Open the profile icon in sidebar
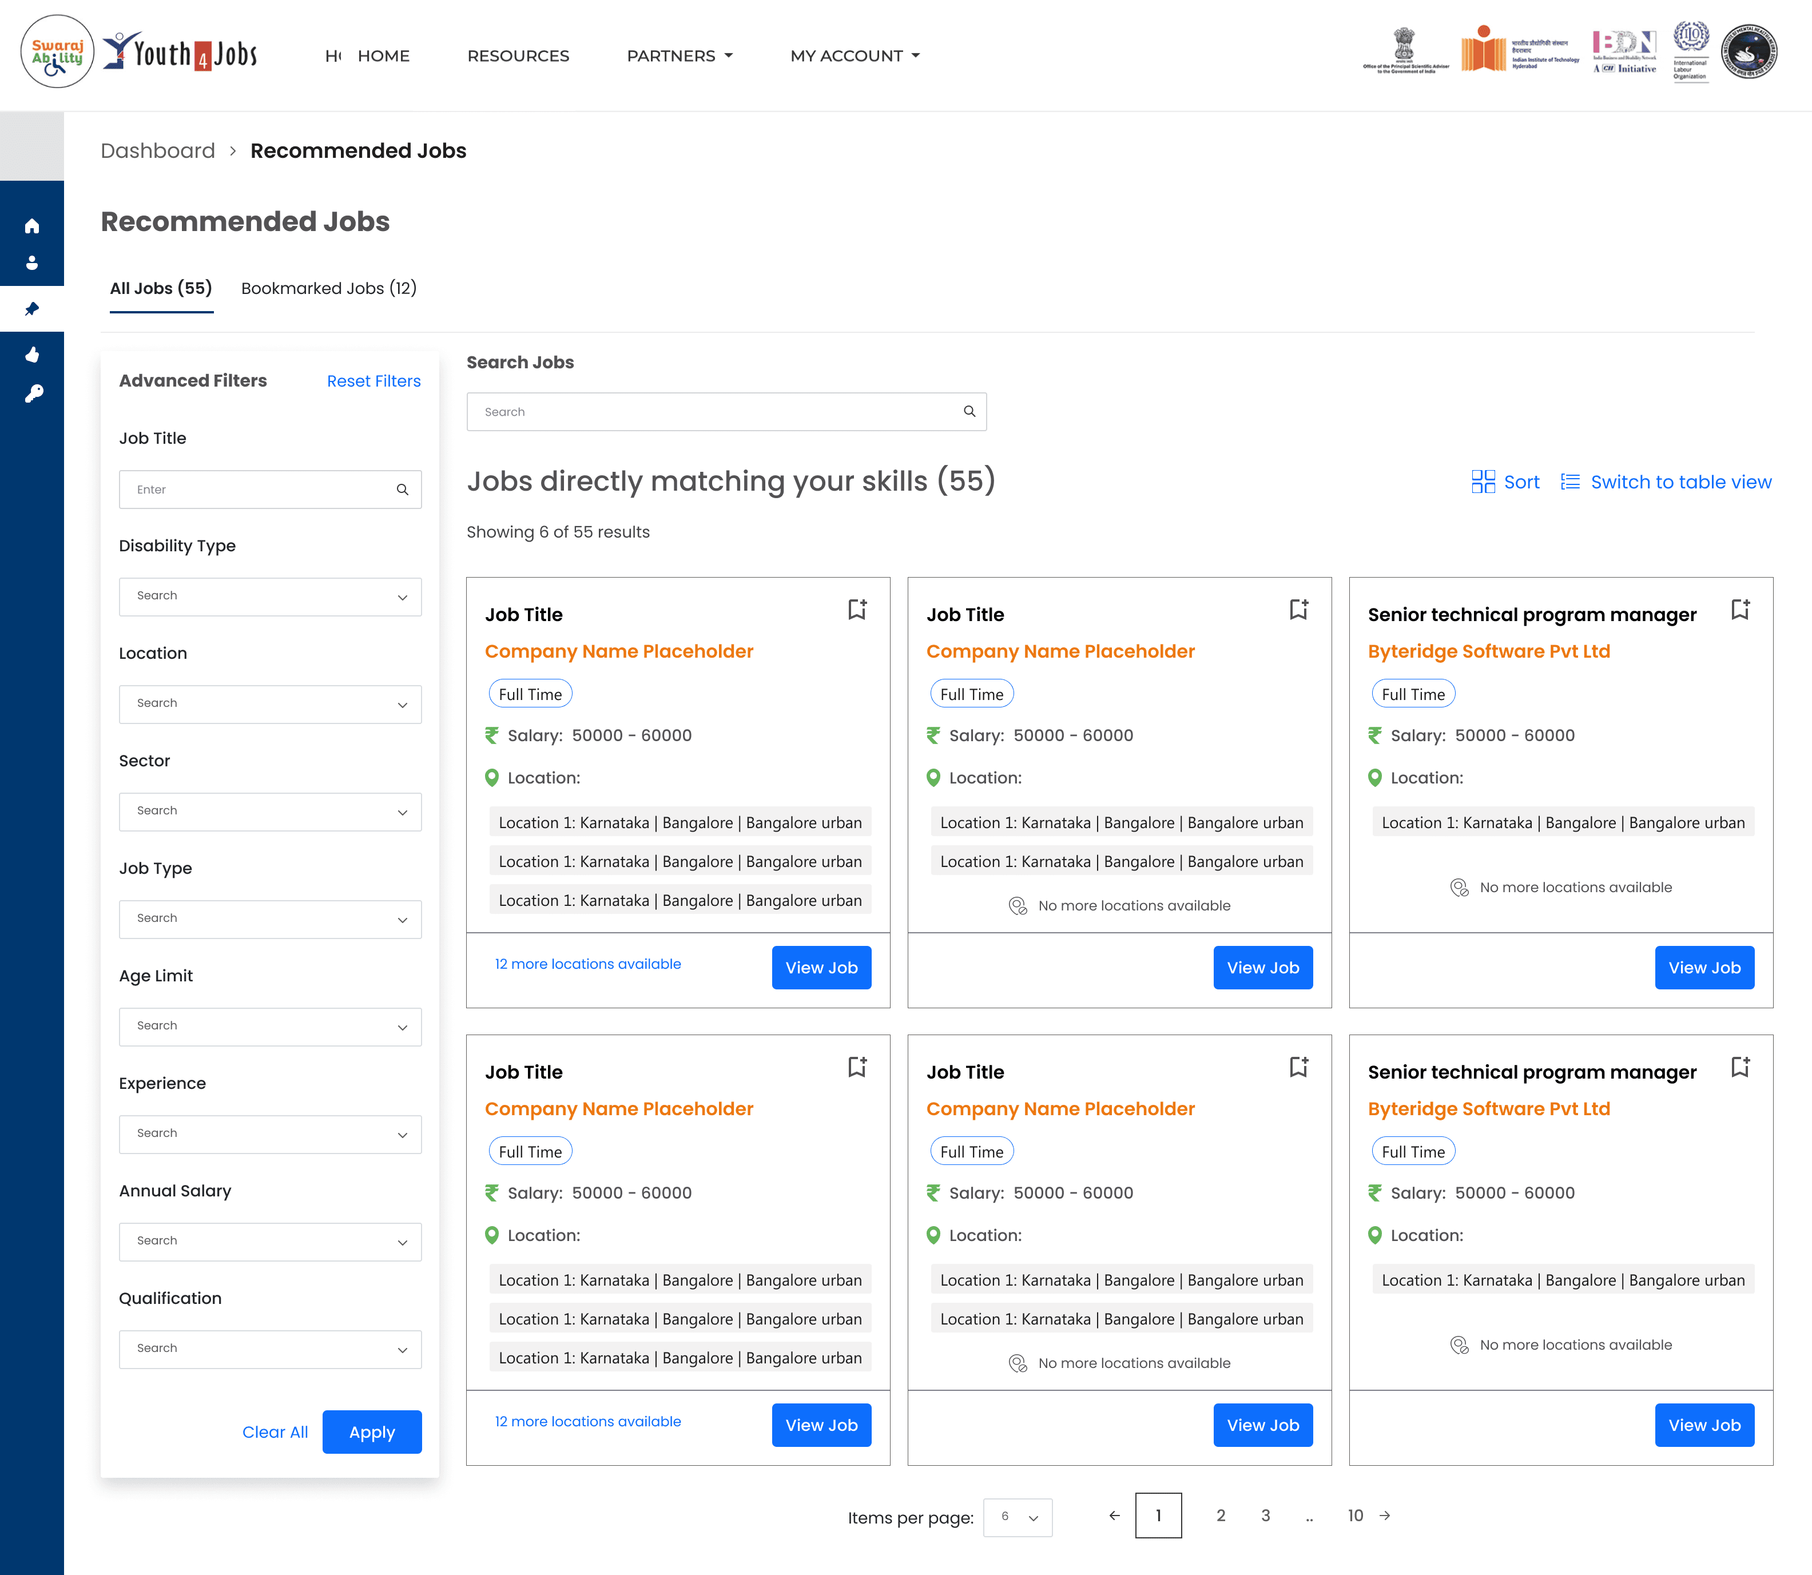The height and width of the screenshot is (1575, 1812). pos(31,263)
